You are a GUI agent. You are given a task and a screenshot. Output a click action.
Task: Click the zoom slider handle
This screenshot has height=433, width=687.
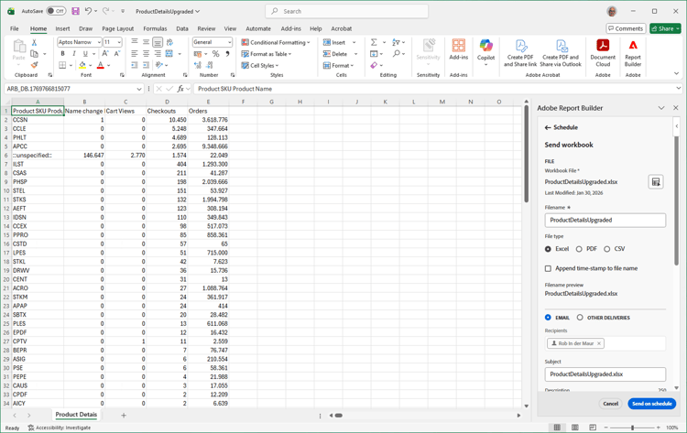pos(632,428)
